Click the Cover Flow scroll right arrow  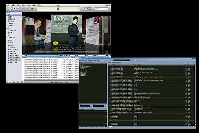98,52
